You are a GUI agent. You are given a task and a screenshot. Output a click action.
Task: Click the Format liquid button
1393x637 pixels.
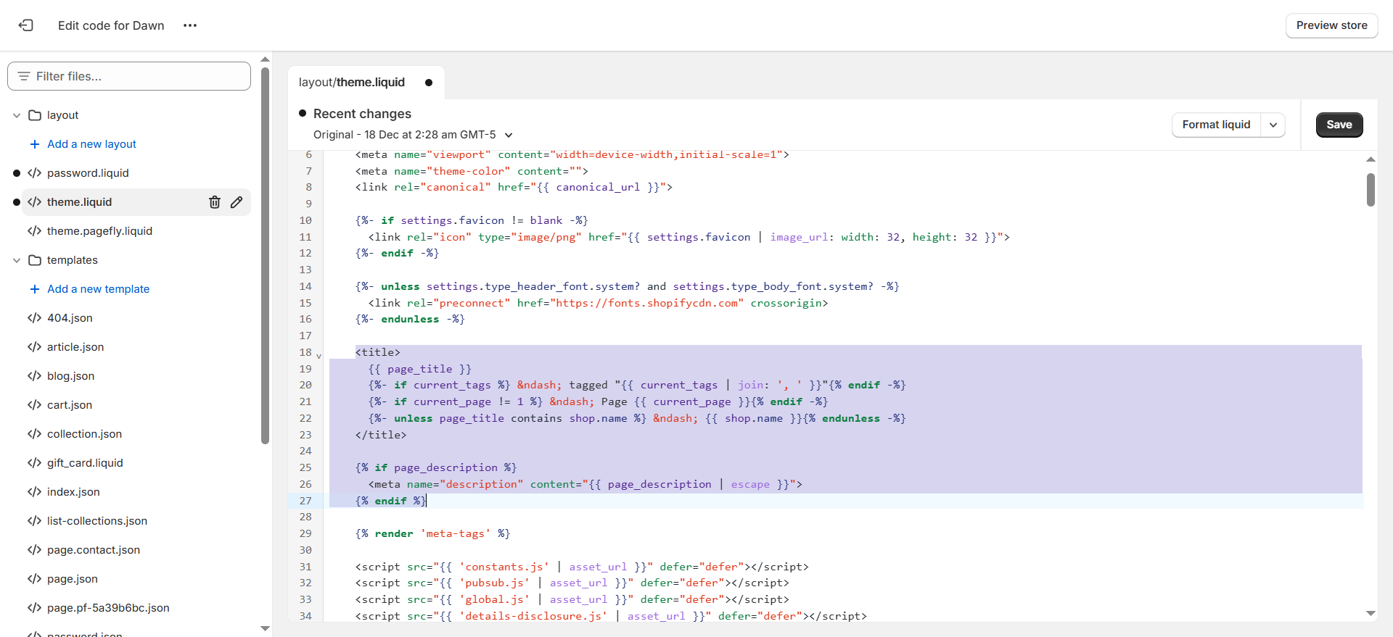[x=1216, y=125]
